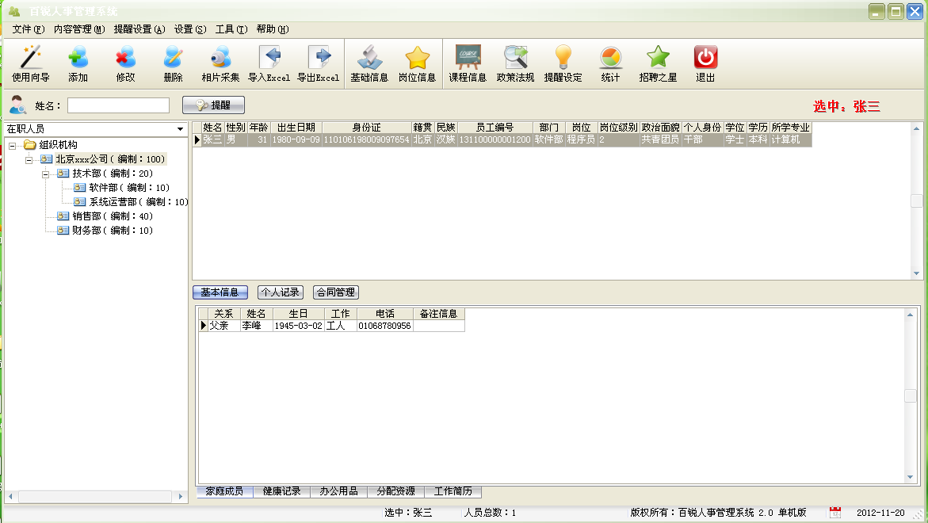Screen dimensions: 928x523
Task: Open 统计 statistics chart icon
Action: 610,63
